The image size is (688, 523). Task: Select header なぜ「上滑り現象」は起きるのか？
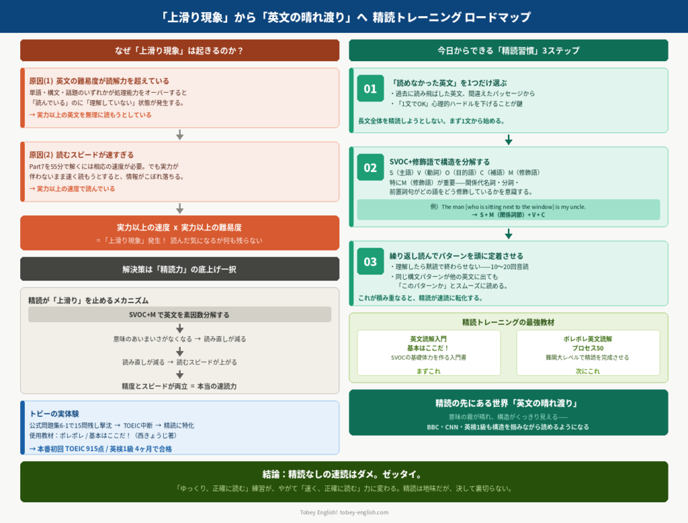coord(179,50)
